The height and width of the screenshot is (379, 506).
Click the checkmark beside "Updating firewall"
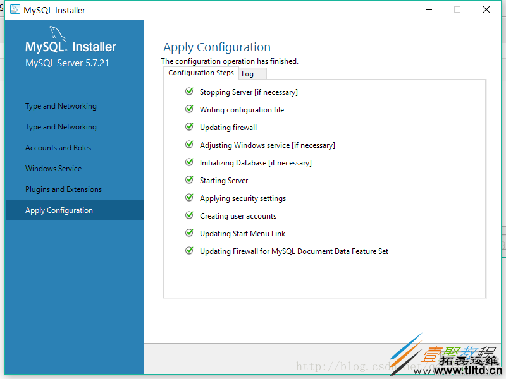point(189,127)
